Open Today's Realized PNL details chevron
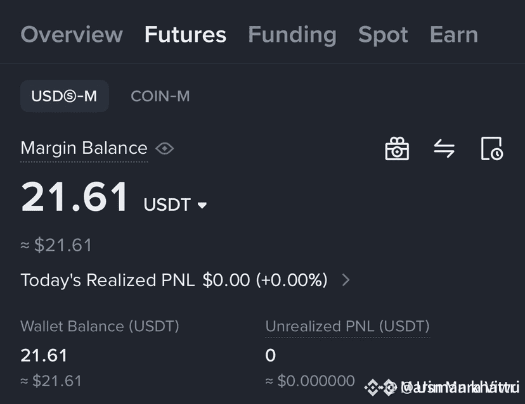The width and height of the screenshot is (525, 404). (346, 280)
